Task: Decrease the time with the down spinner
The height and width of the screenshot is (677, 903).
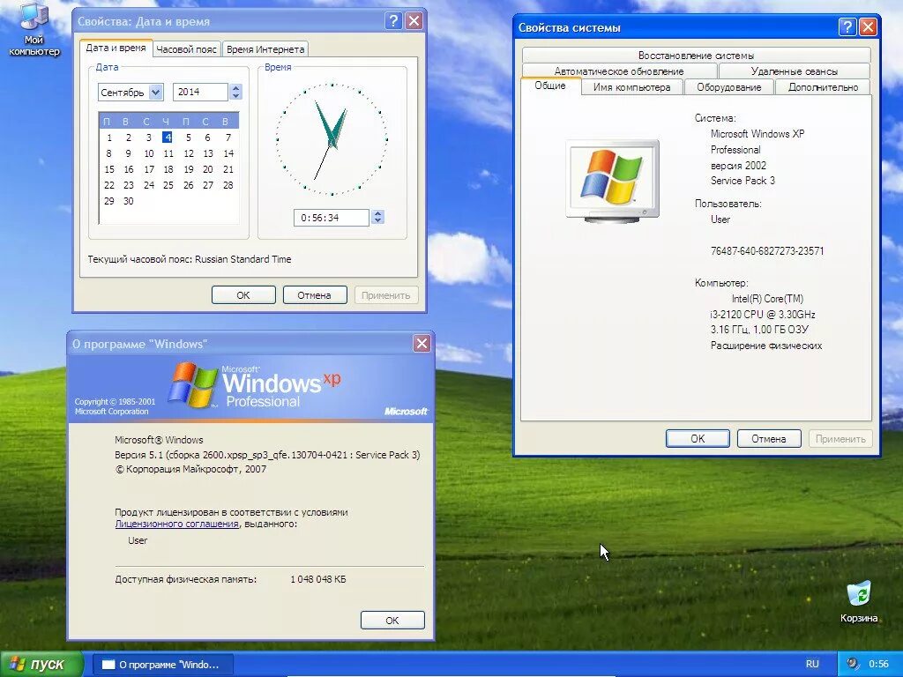Action: click(x=377, y=221)
